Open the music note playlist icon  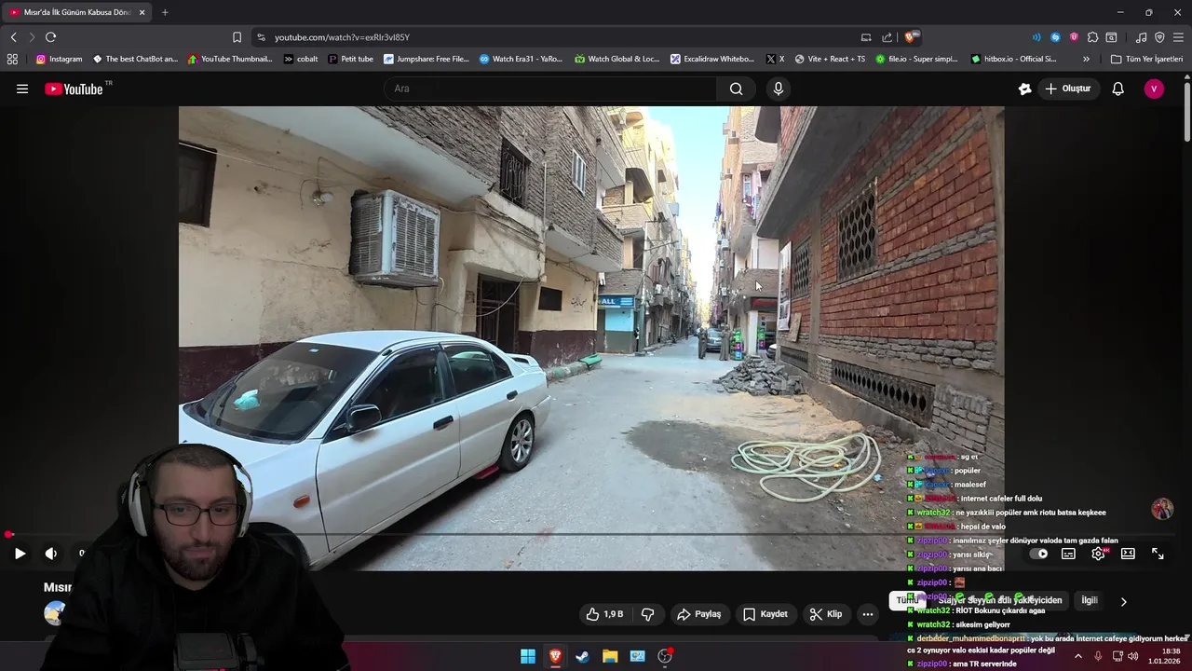[1141, 37]
